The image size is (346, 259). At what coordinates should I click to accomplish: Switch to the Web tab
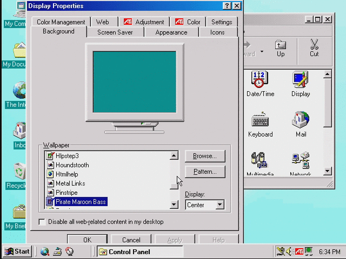tap(102, 22)
